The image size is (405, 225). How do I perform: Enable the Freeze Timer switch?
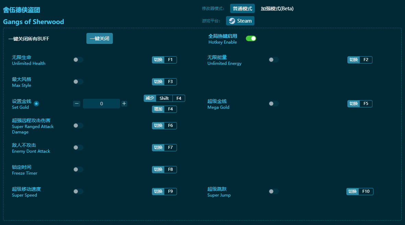coord(78,169)
